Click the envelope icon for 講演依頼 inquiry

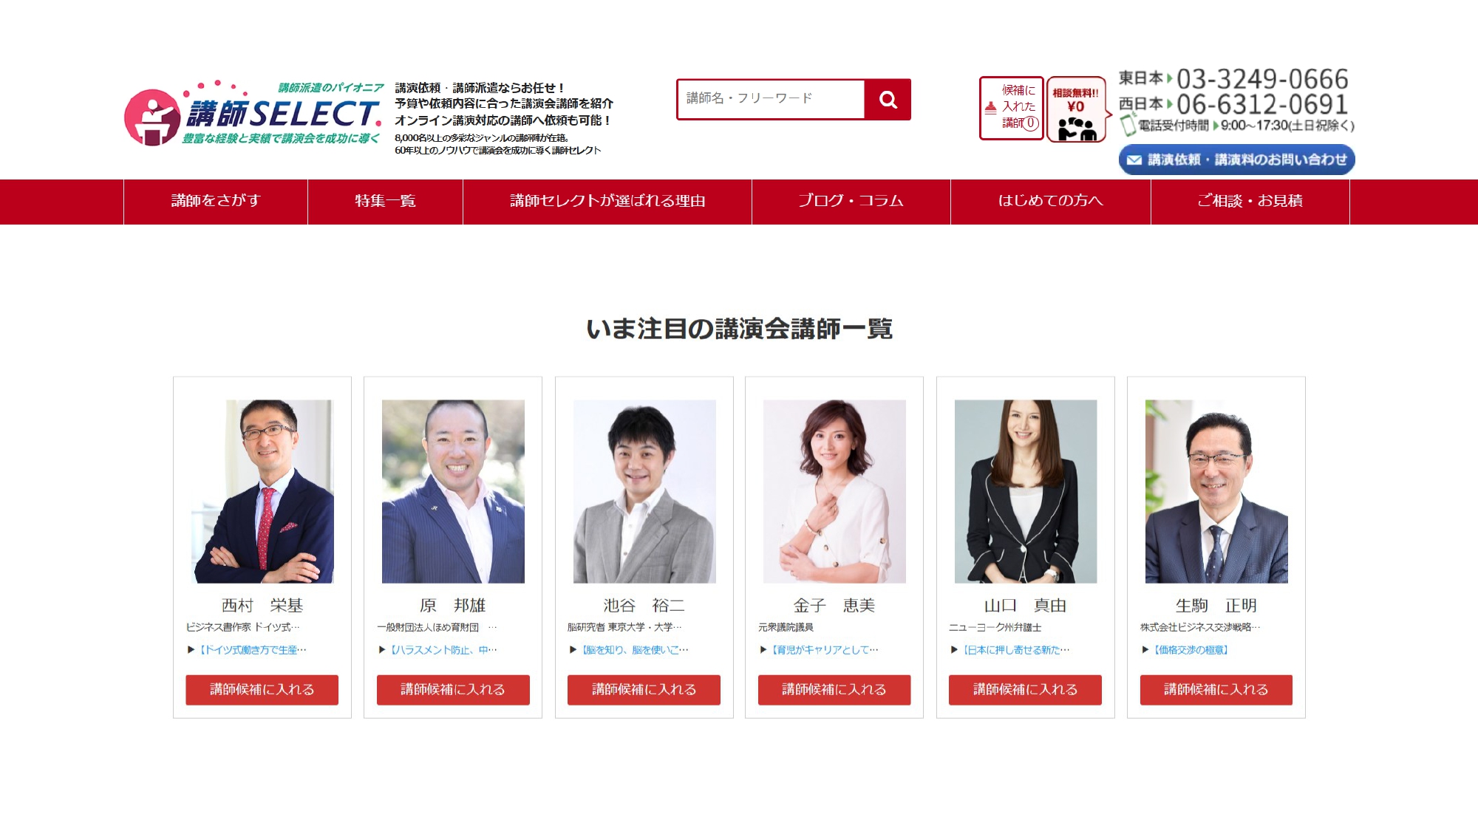1134,160
